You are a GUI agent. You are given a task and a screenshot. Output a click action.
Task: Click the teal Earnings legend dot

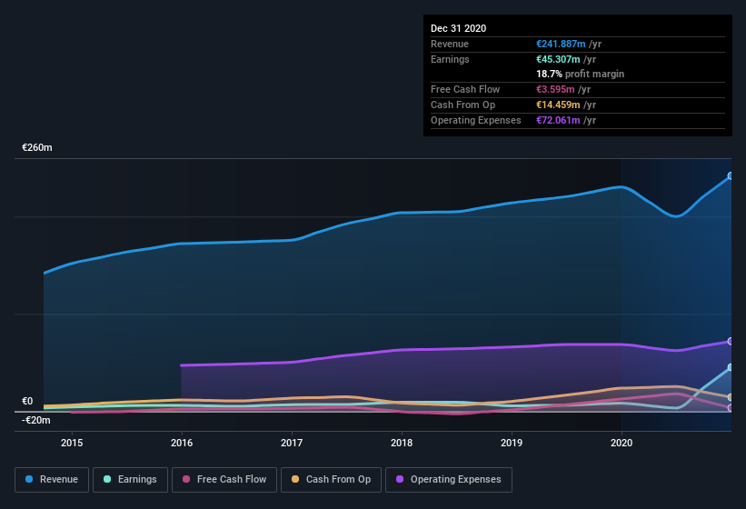coord(108,479)
